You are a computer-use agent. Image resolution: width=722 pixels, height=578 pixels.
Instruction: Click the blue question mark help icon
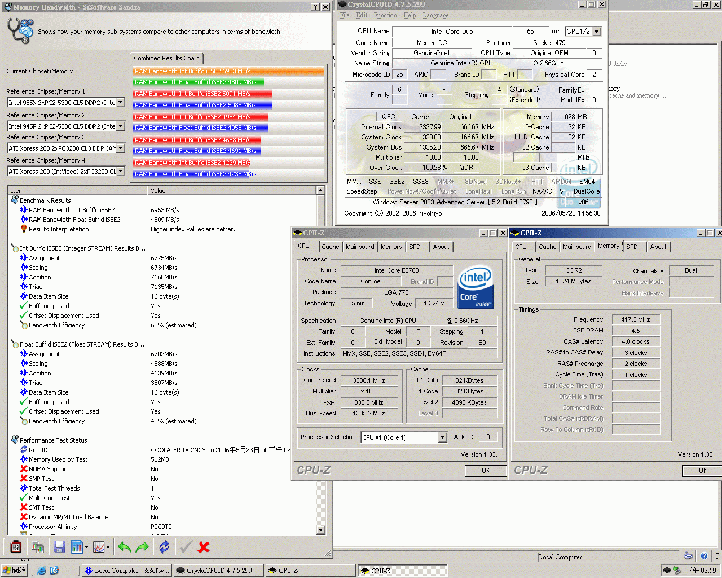tap(704, 556)
